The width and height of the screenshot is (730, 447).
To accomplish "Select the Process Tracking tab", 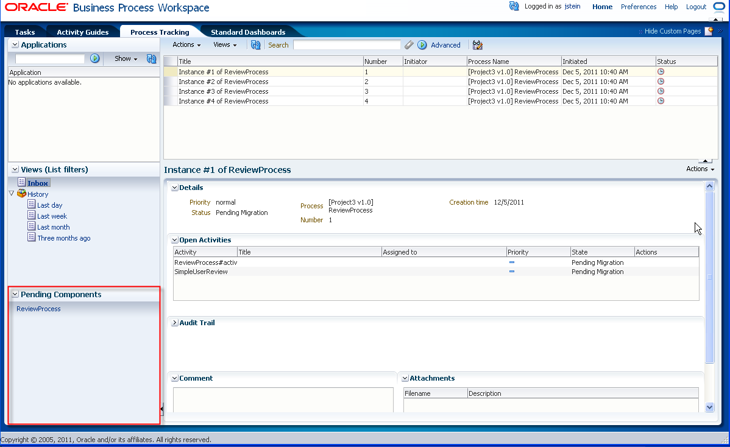I will point(160,32).
